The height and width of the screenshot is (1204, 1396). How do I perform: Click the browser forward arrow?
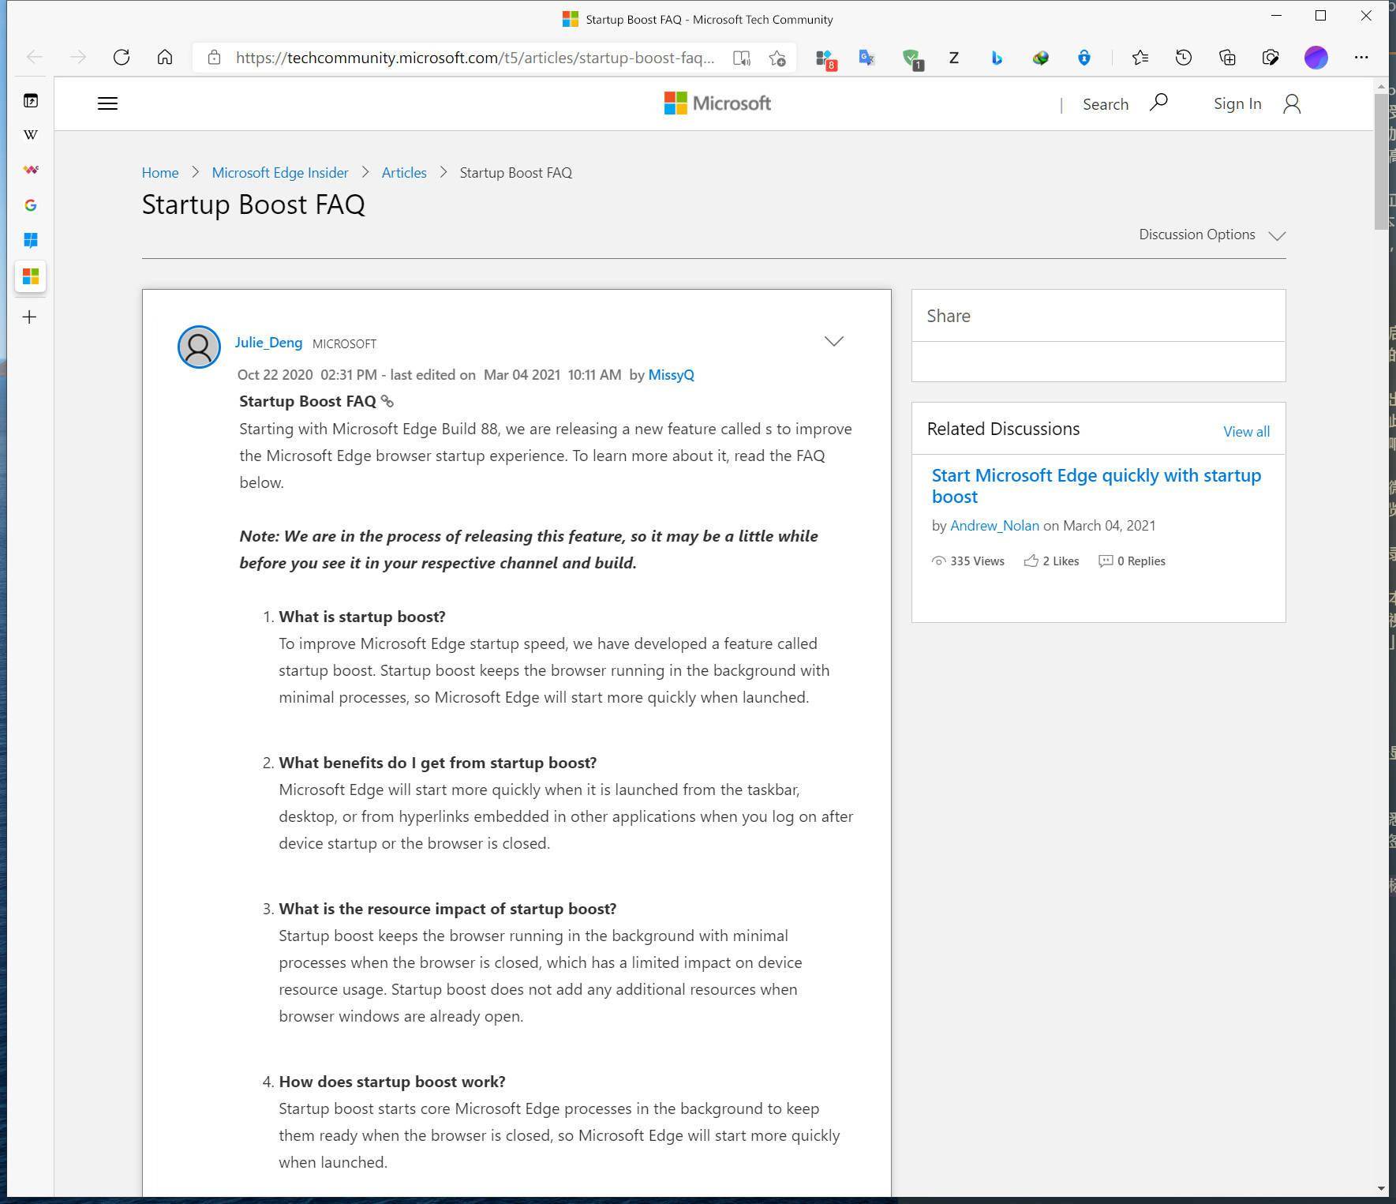[x=77, y=58]
